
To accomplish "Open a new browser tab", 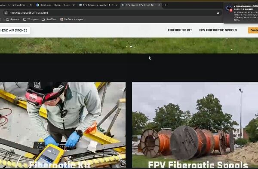I will 166,5.
